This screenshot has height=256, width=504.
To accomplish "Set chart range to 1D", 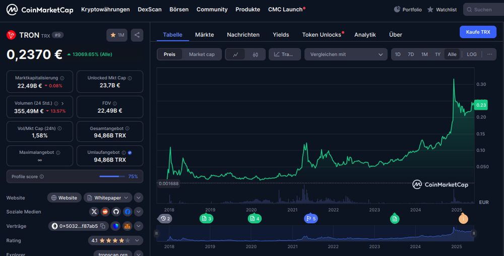I will point(398,54).
